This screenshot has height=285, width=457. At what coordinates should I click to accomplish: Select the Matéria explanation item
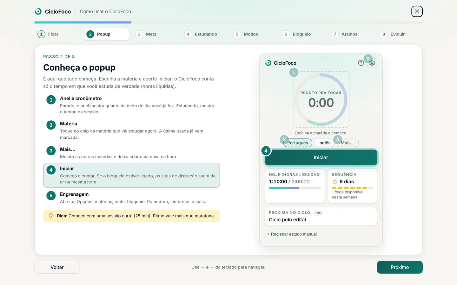click(x=131, y=130)
